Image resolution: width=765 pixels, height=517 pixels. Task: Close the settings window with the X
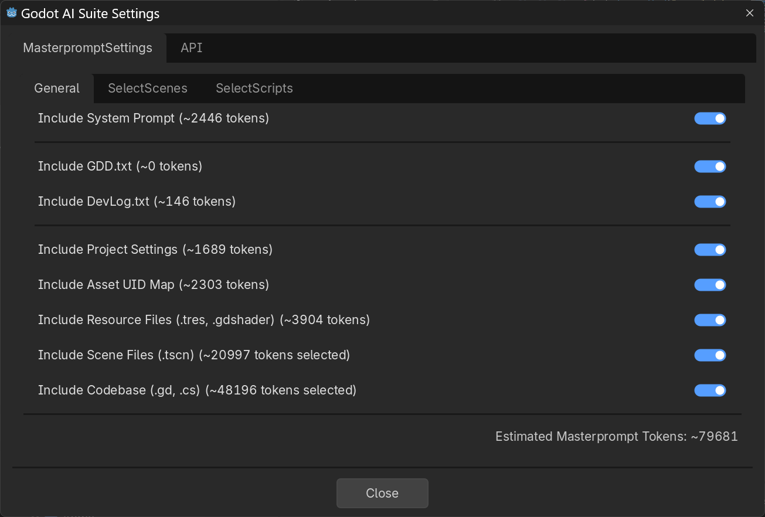pyautogui.click(x=749, y=13)
